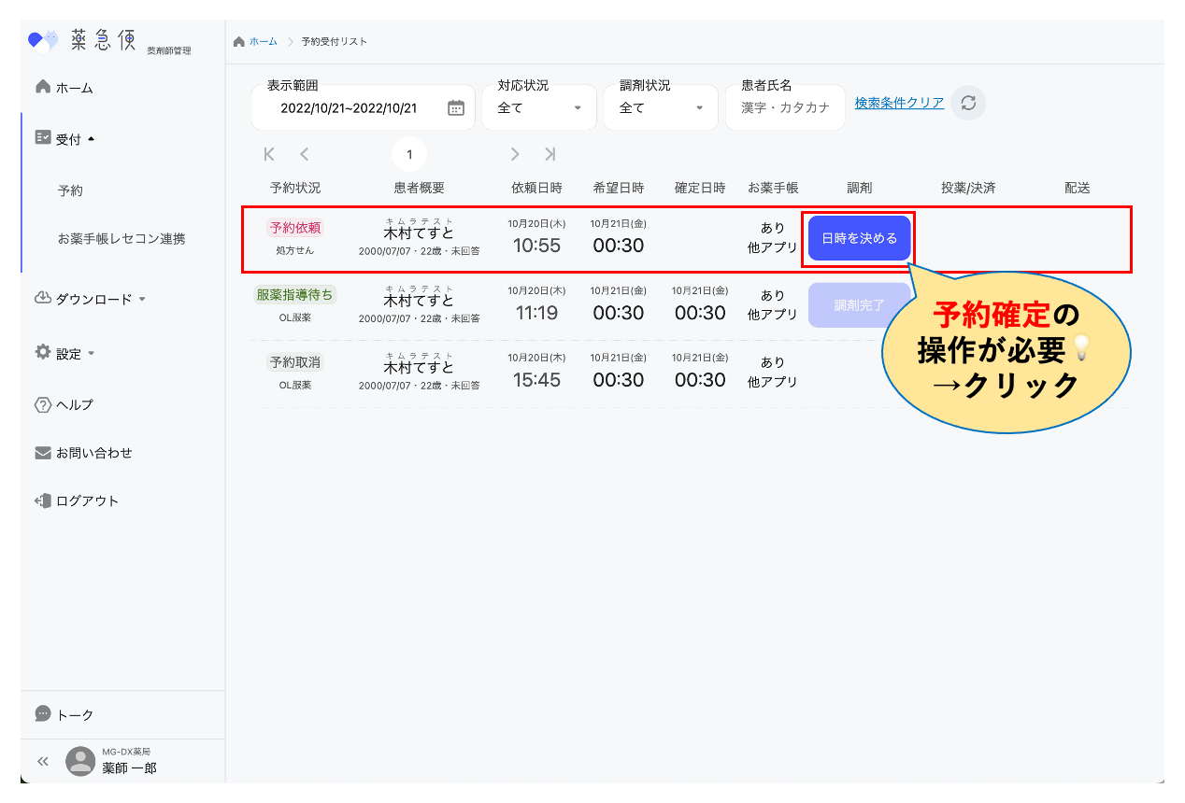Click the 日時を決める button
The width and height of the screenshot is (1185, 803).
859,238
